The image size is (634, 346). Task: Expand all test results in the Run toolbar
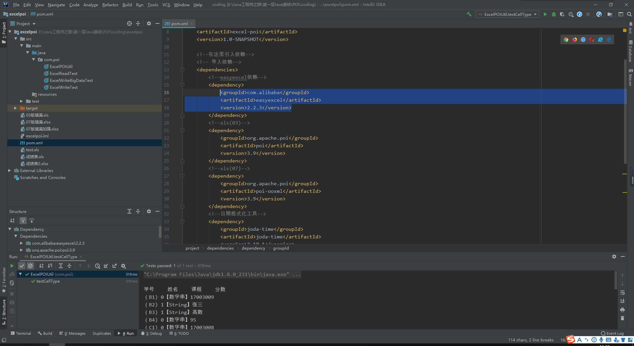coord(61,266)
